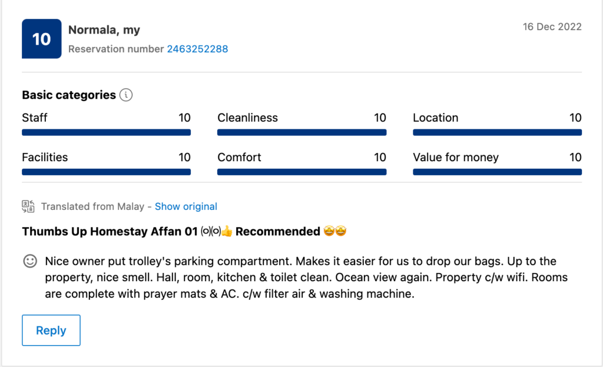Click the smiley face icon beside review
603x367 pixels.
click(x=29, y=261)
